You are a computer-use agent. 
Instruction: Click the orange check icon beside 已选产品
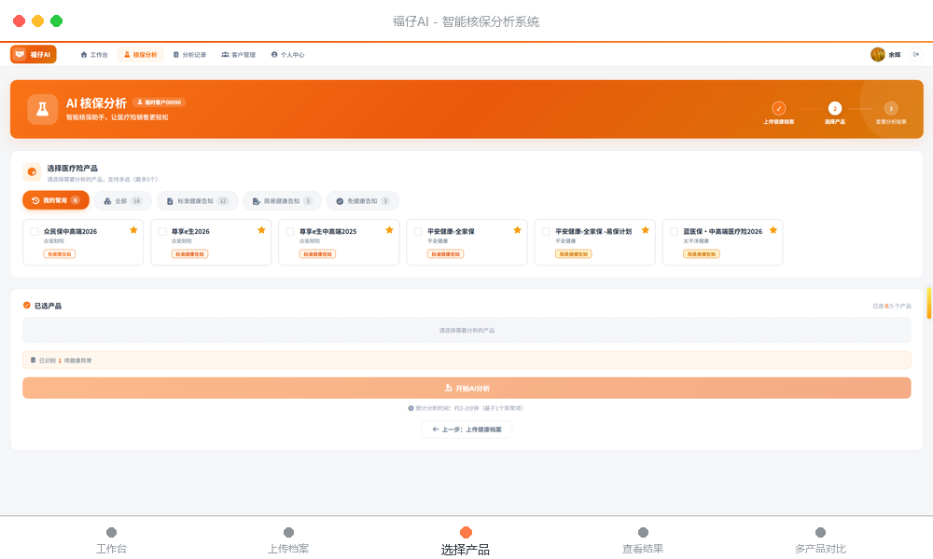pyautogui.click(x=27, y=306)
